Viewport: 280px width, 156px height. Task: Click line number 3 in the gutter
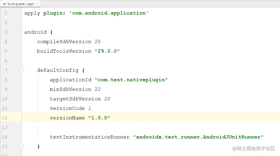click(6, 32)
